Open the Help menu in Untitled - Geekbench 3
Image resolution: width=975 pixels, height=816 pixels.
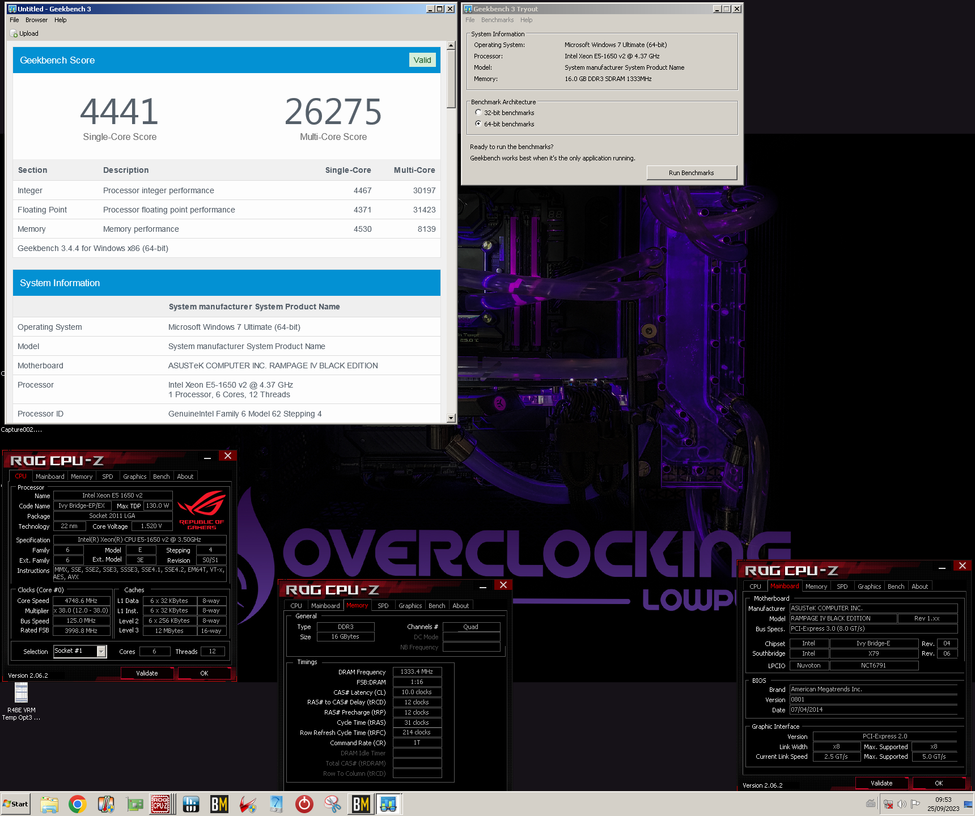point(60,20)
